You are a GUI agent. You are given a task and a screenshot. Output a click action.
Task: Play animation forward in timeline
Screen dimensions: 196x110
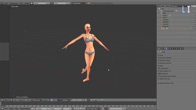point(80,109)
